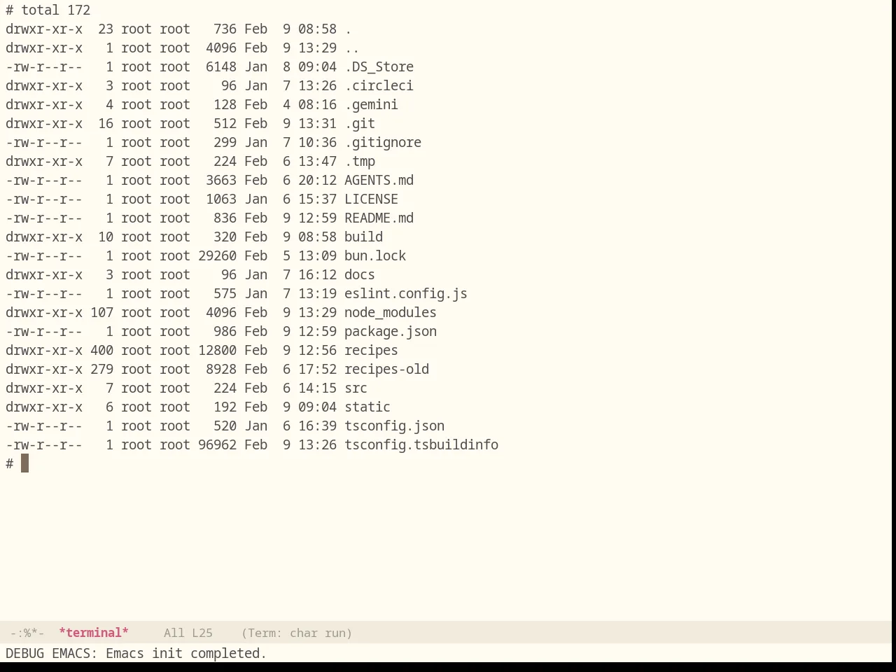Select the .circleci directory name
896x672 pixels.
(x=379, y=85)
